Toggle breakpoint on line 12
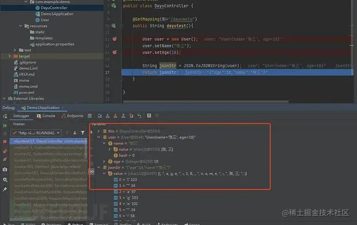The width and height of the screenshot is (357, 225). pos(114,39)
